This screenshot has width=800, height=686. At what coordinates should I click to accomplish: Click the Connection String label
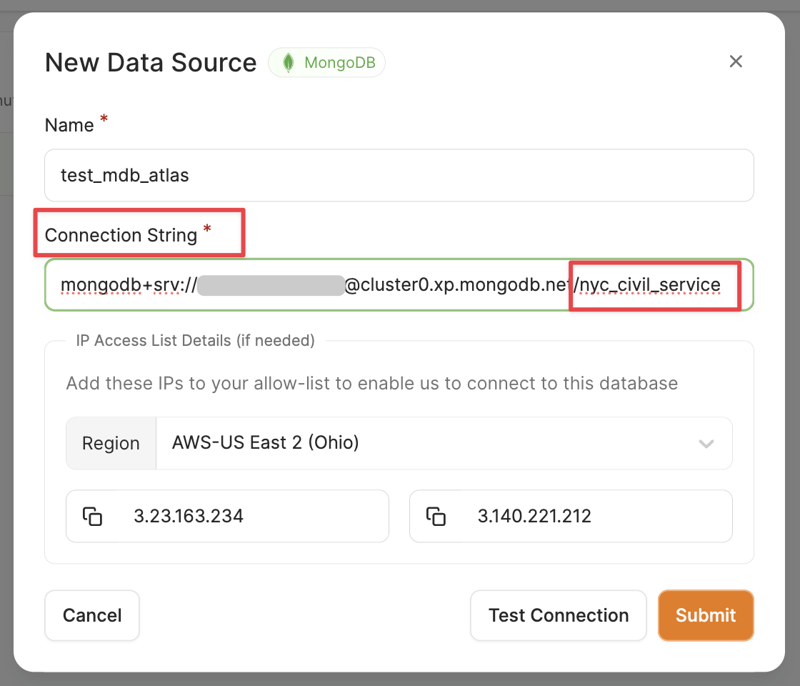pyautogui.click(x=121, y=235)
